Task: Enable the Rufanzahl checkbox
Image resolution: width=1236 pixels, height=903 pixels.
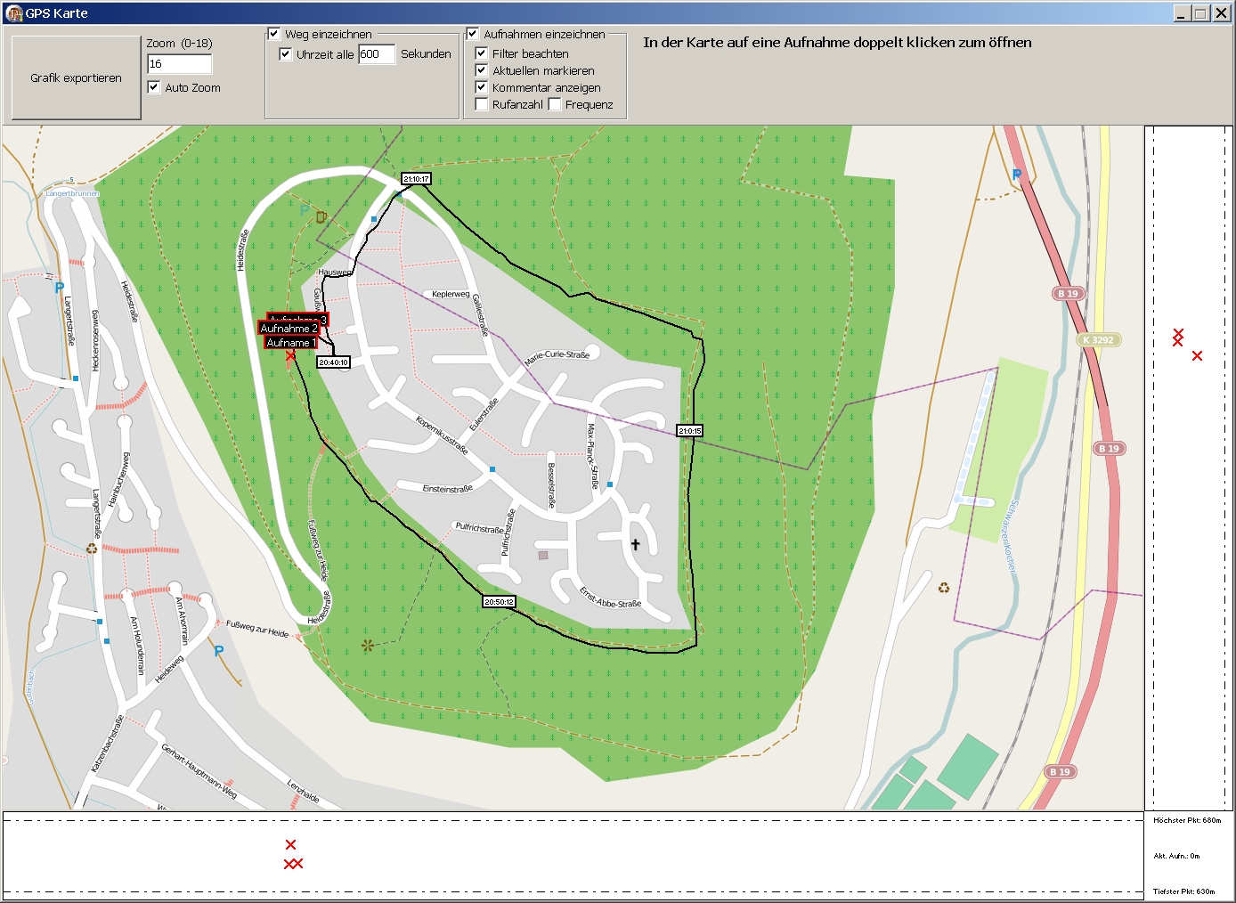Action: 482,104
